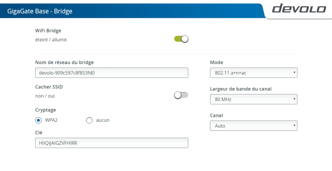Open the Mode 802.11 a+n+ac dropdown
Image resolution: width=332 pixels, height=171 pixels.
(x=254, y=73)
